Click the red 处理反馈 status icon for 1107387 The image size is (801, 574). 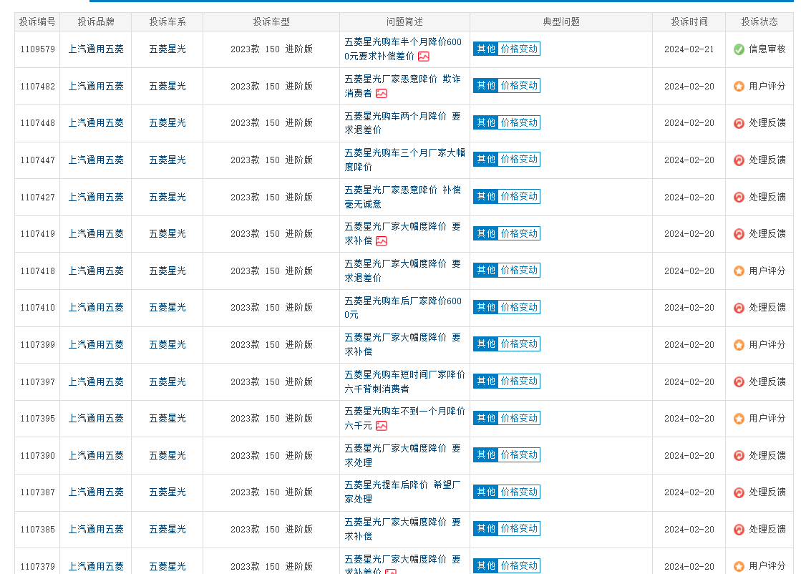(x=739, y=492)
